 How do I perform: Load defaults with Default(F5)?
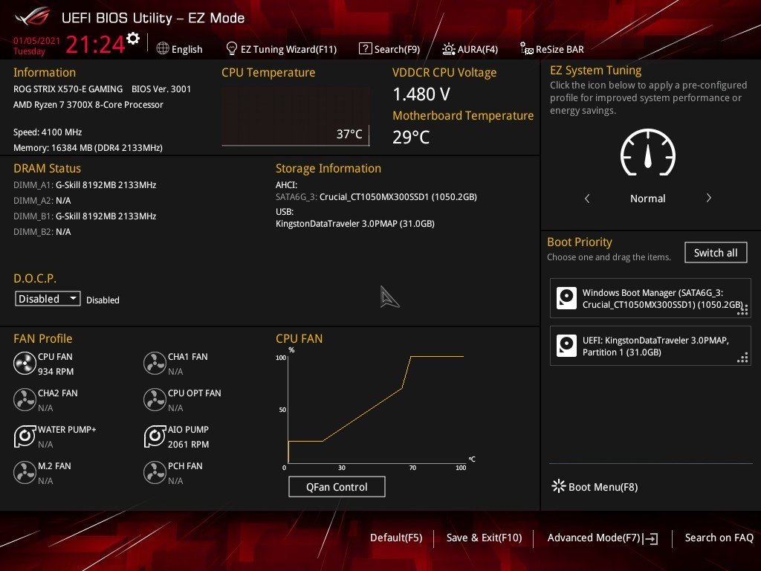[x=396, y=538]
